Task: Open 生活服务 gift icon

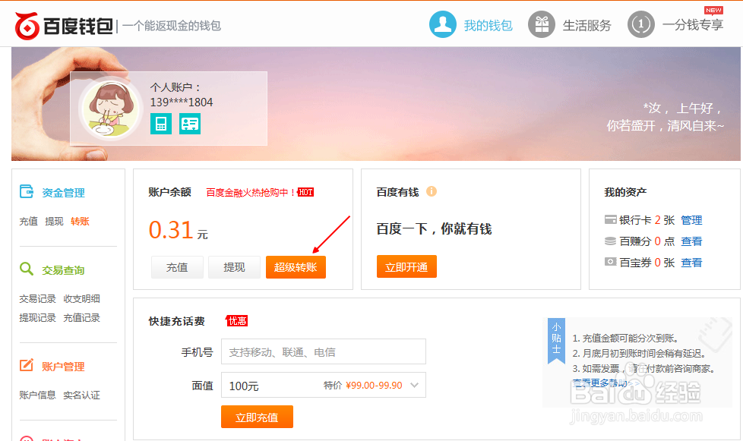Action: click(x=542, y=24)
